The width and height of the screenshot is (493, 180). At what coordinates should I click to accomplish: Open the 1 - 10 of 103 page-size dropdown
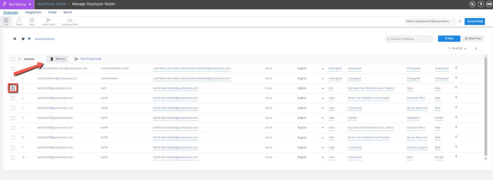[x=457, y=49]
